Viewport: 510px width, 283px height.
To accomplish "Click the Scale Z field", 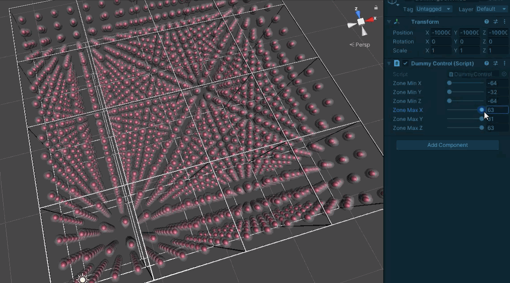I will pyautogui.click(x=498, y=51).
